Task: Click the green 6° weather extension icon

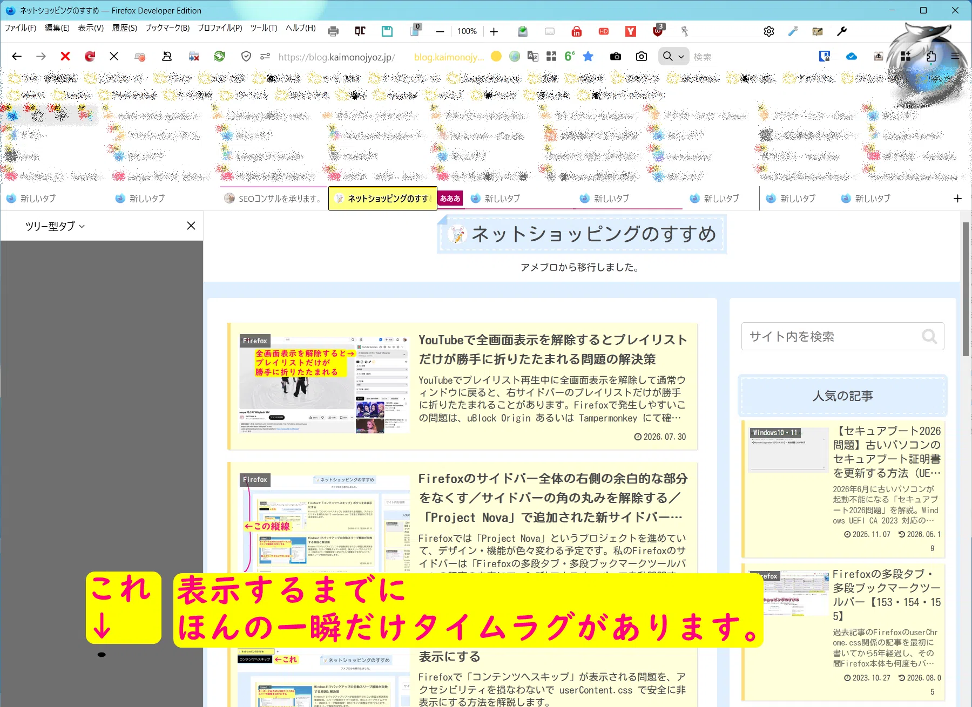Action: tap(569, 56)
